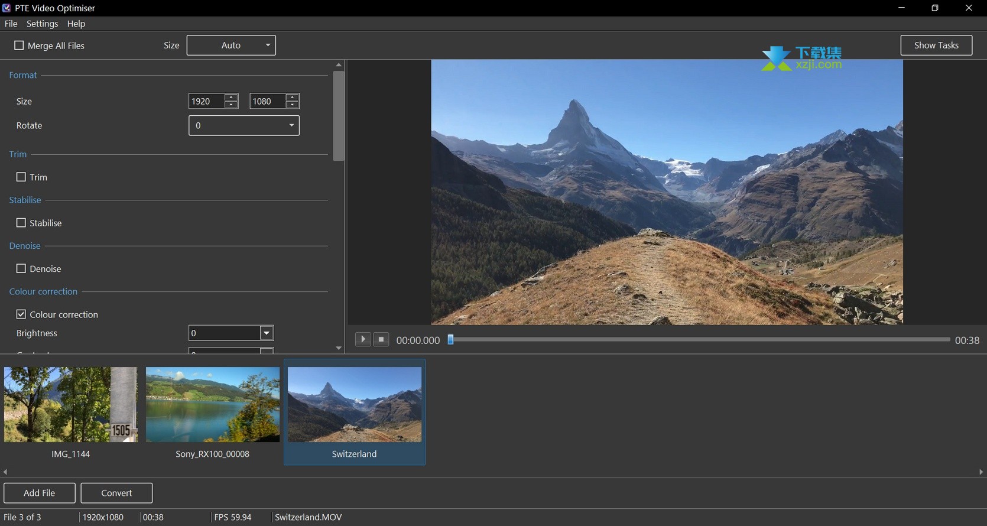This screenshot has width=987, height=526.
Task: Click the Show Tasks button
Action: coord(936,46)
